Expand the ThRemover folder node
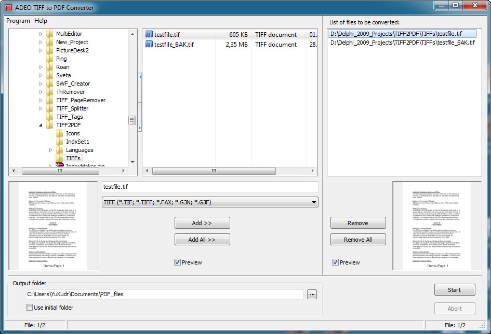The image size is (491, 334). point(41,92)
